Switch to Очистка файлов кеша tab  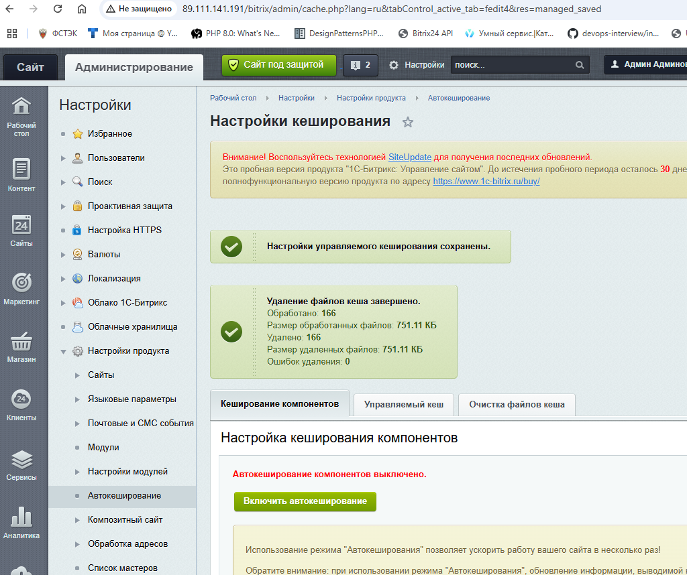(x=517, y=404)
